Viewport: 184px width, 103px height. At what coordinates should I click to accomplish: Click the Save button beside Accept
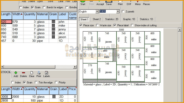[109, 3]
